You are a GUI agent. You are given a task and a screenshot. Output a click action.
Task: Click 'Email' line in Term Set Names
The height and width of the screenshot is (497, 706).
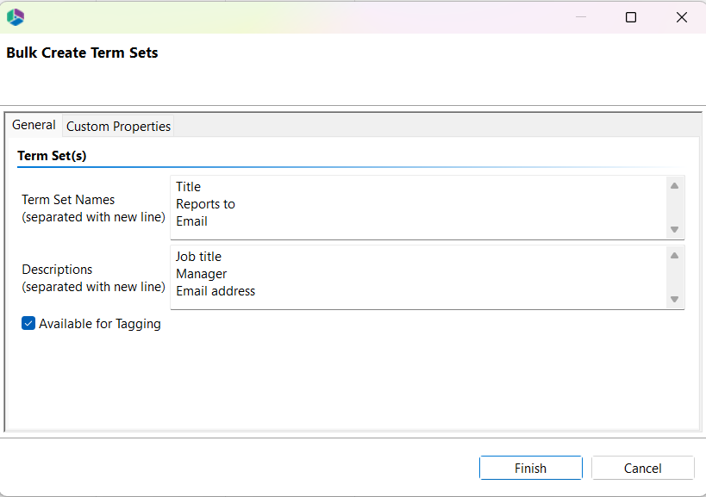[x=191, y=221]
